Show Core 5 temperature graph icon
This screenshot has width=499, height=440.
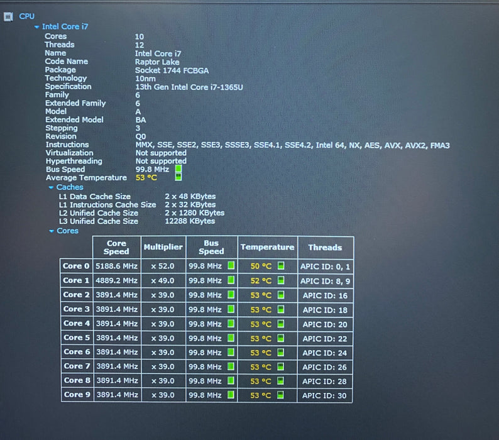pyautogui.click(x=281, y=338)
